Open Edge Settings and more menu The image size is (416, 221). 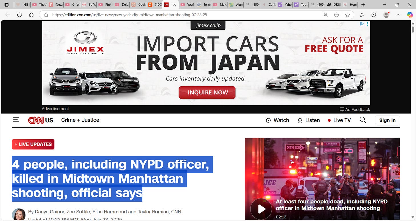(399, 15)
